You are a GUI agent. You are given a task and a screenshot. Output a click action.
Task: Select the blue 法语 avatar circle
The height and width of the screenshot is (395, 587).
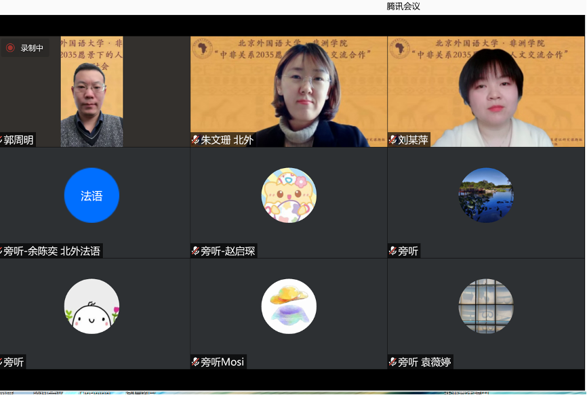pyautogui.click(x=92, y=196)
